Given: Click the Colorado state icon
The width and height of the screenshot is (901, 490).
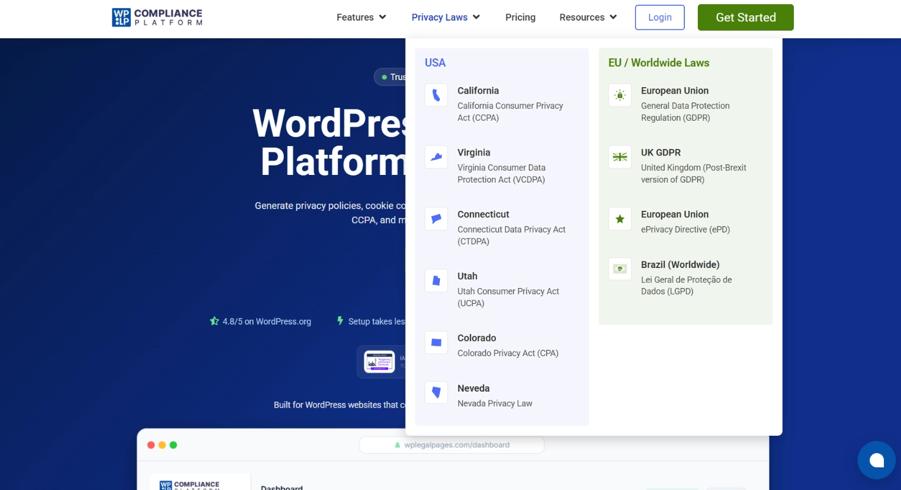Looking at the screenshot, I should 436,343.
